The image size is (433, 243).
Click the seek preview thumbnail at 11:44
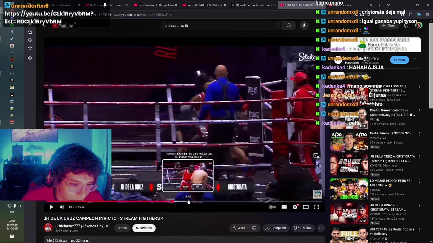click(188, 175)
